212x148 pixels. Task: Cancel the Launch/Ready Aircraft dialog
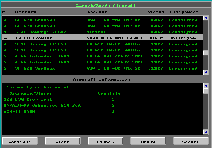point(191,141)
